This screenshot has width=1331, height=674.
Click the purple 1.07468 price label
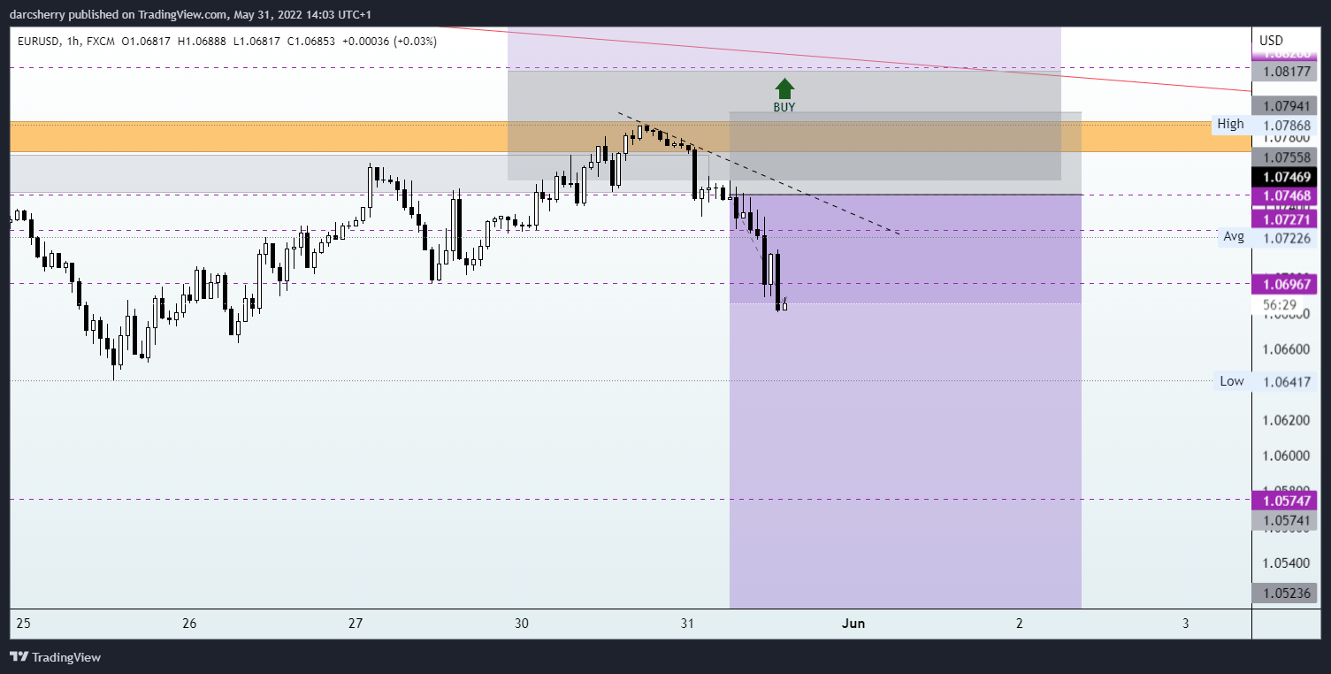1287,195
